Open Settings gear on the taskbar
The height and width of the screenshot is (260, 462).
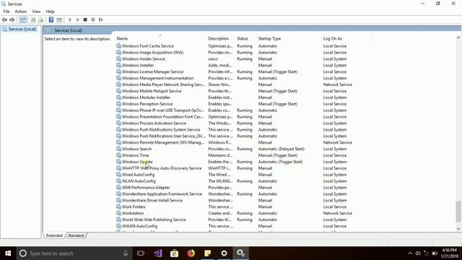pos(224,253)
